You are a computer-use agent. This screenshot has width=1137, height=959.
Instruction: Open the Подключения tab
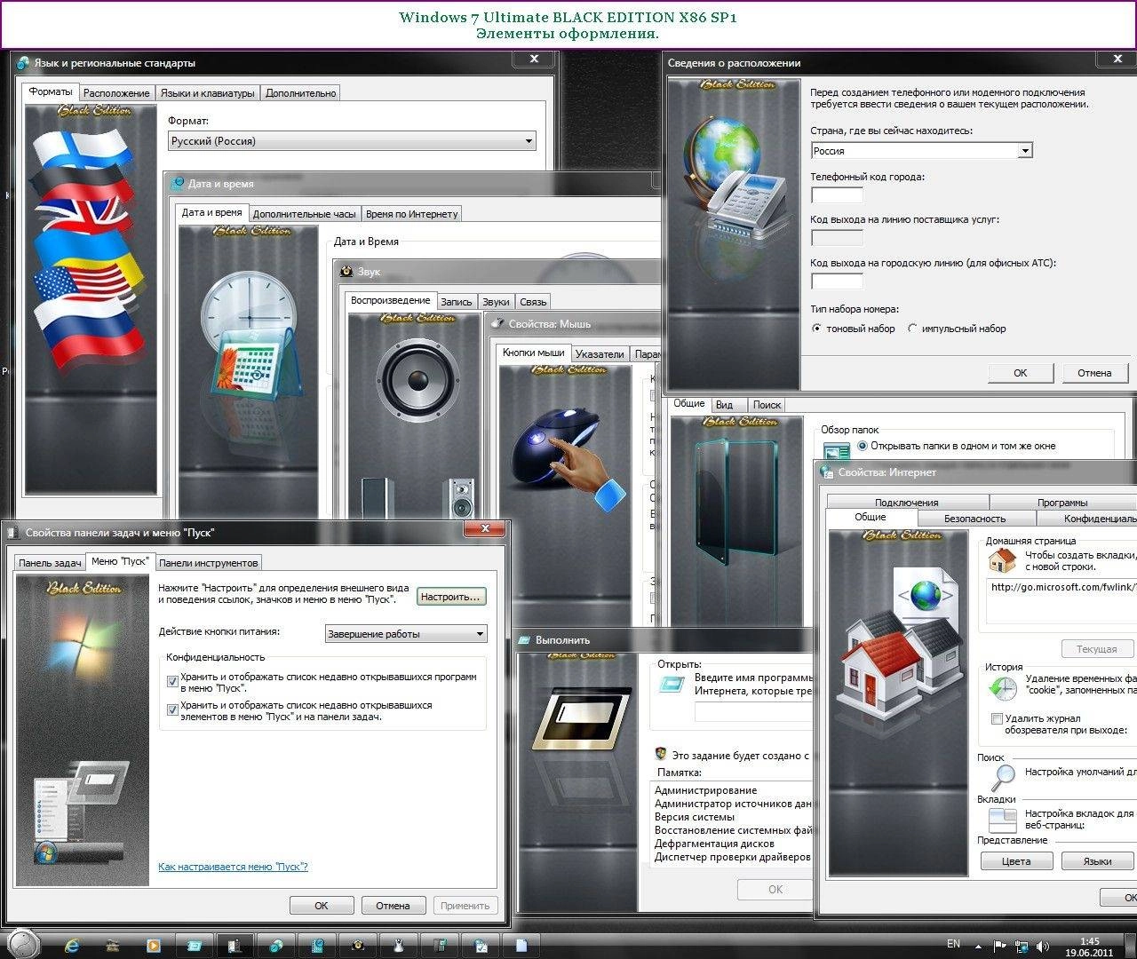point(906,503)
